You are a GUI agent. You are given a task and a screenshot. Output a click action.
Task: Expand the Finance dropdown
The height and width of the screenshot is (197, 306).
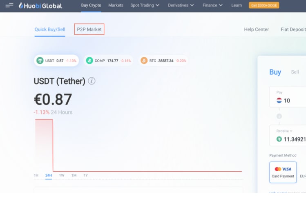click(212, 5)
